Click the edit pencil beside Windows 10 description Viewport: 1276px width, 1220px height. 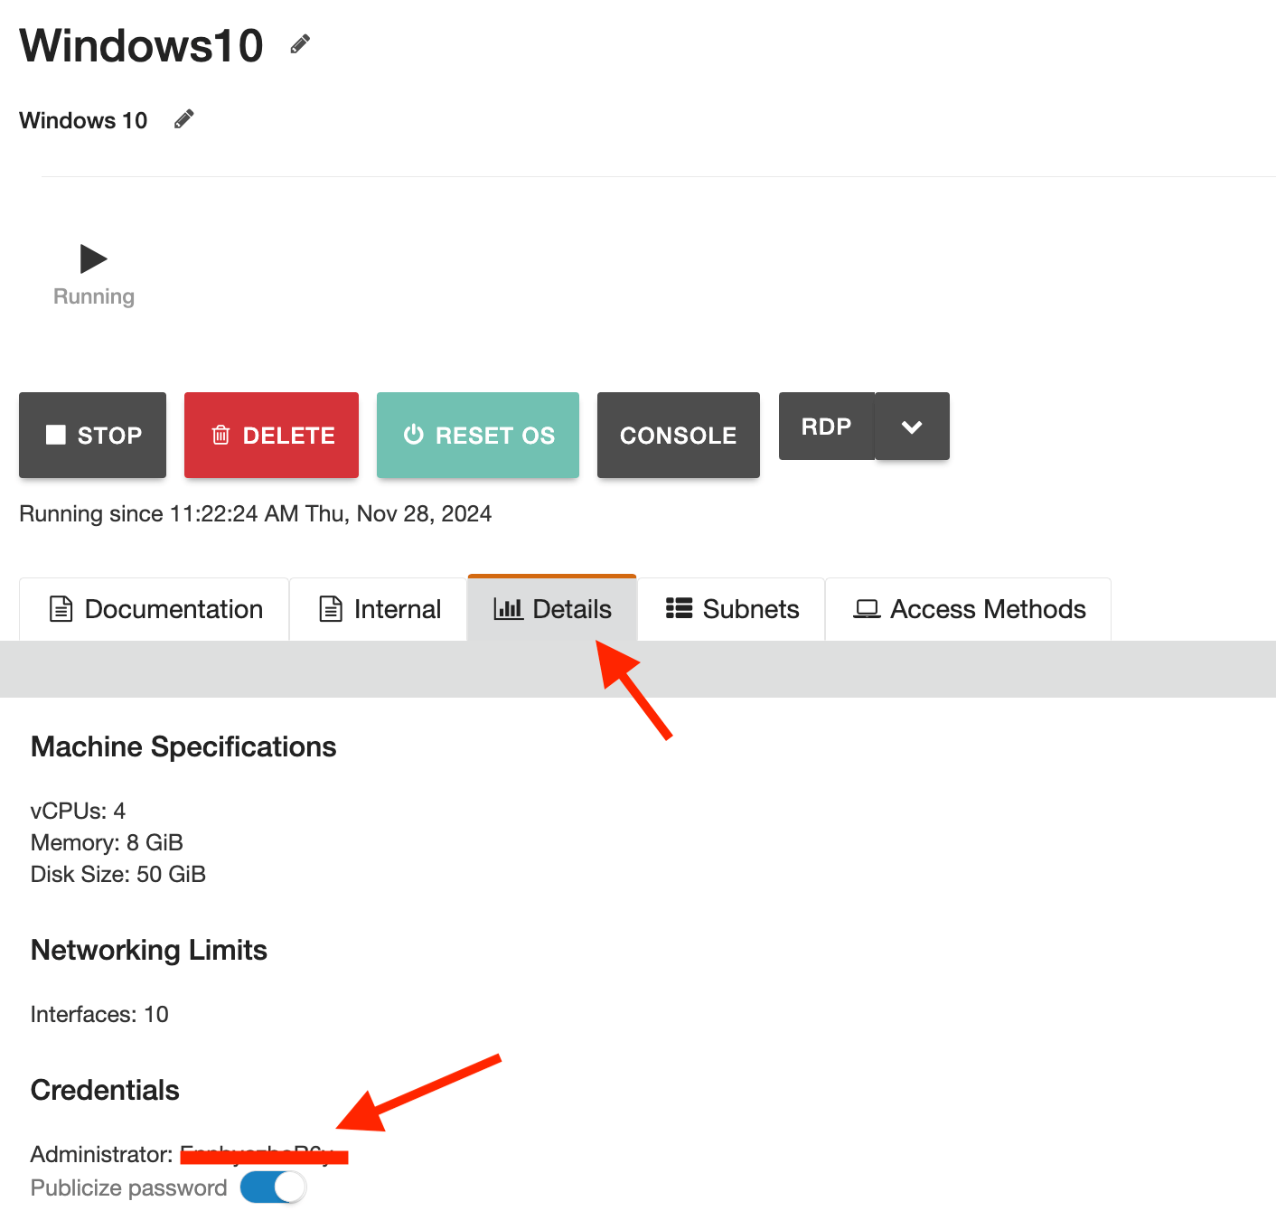click(x=184, y=119)
